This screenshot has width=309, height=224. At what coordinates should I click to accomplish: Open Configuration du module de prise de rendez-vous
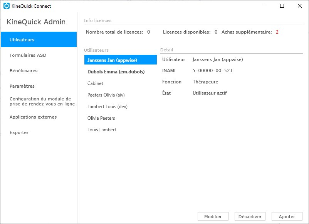[x=39, y=101]
